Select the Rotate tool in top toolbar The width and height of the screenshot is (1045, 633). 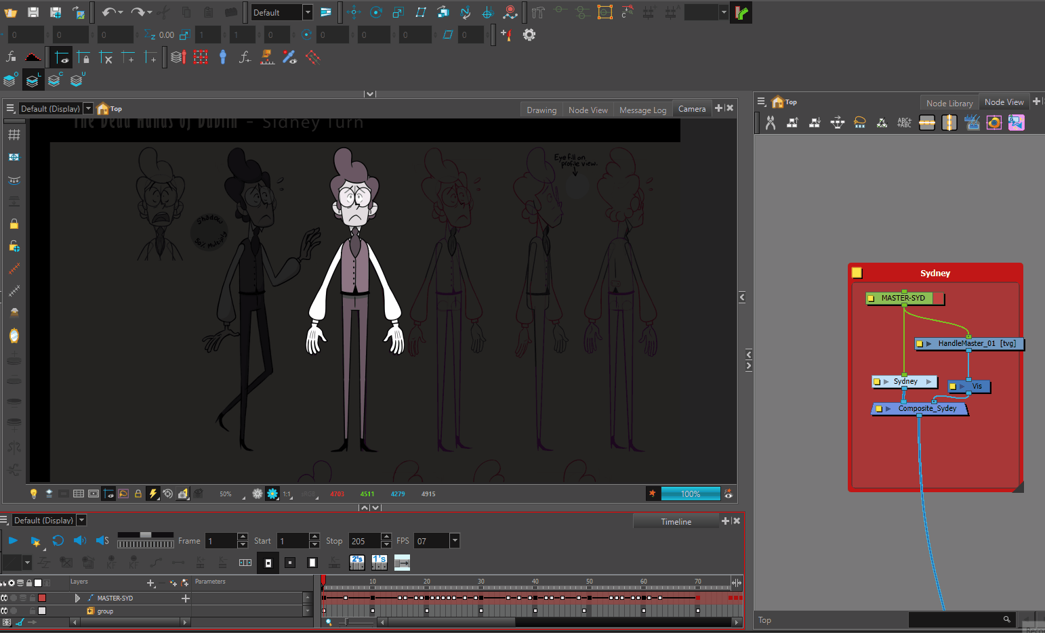[376, 12]
